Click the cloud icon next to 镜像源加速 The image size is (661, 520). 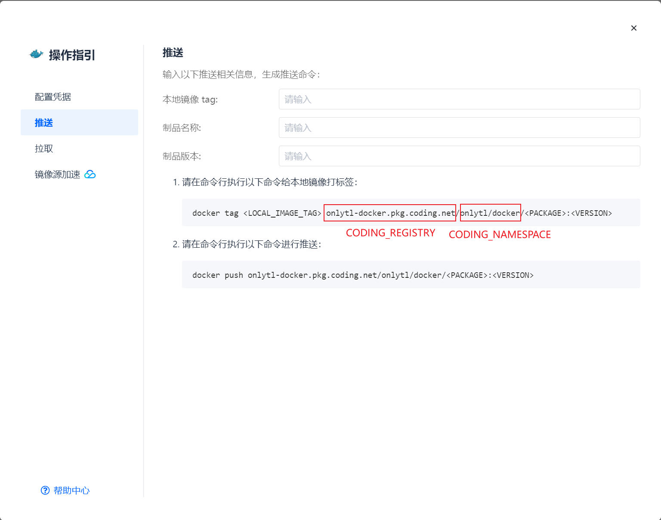point(90,174)
